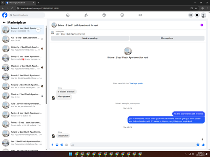The image size is (210, 157).
Task: Switch to the Messenger Facebook tab
Action: tap(20, 3)
